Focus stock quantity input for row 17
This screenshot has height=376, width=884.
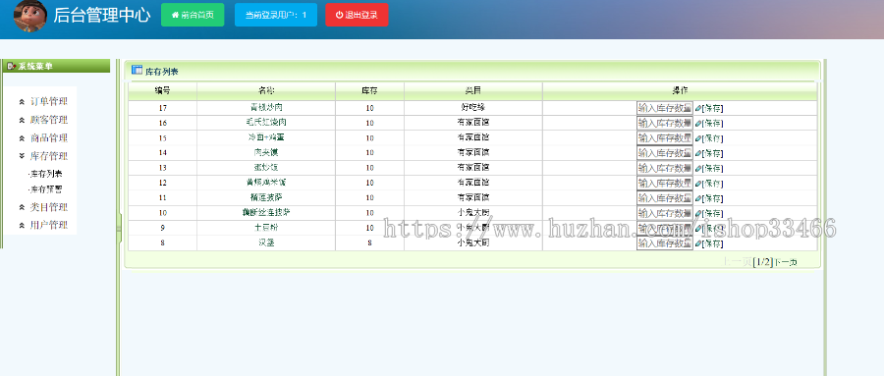point(665,108)
